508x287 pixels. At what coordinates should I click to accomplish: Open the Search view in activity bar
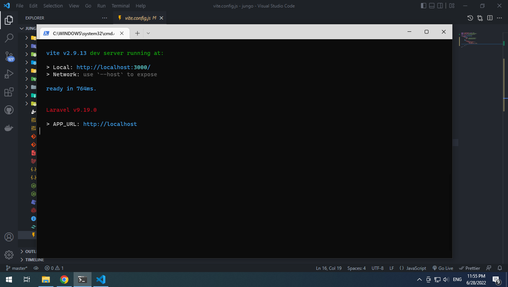(x=9, y=38)
